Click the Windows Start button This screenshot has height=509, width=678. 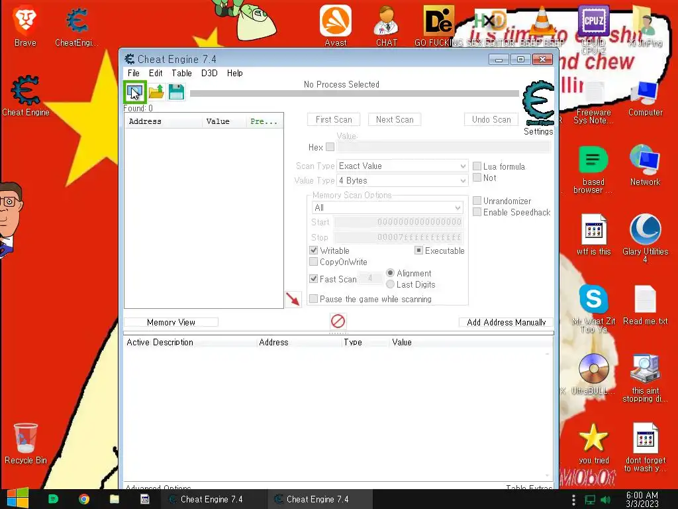(x=18, y=498)
